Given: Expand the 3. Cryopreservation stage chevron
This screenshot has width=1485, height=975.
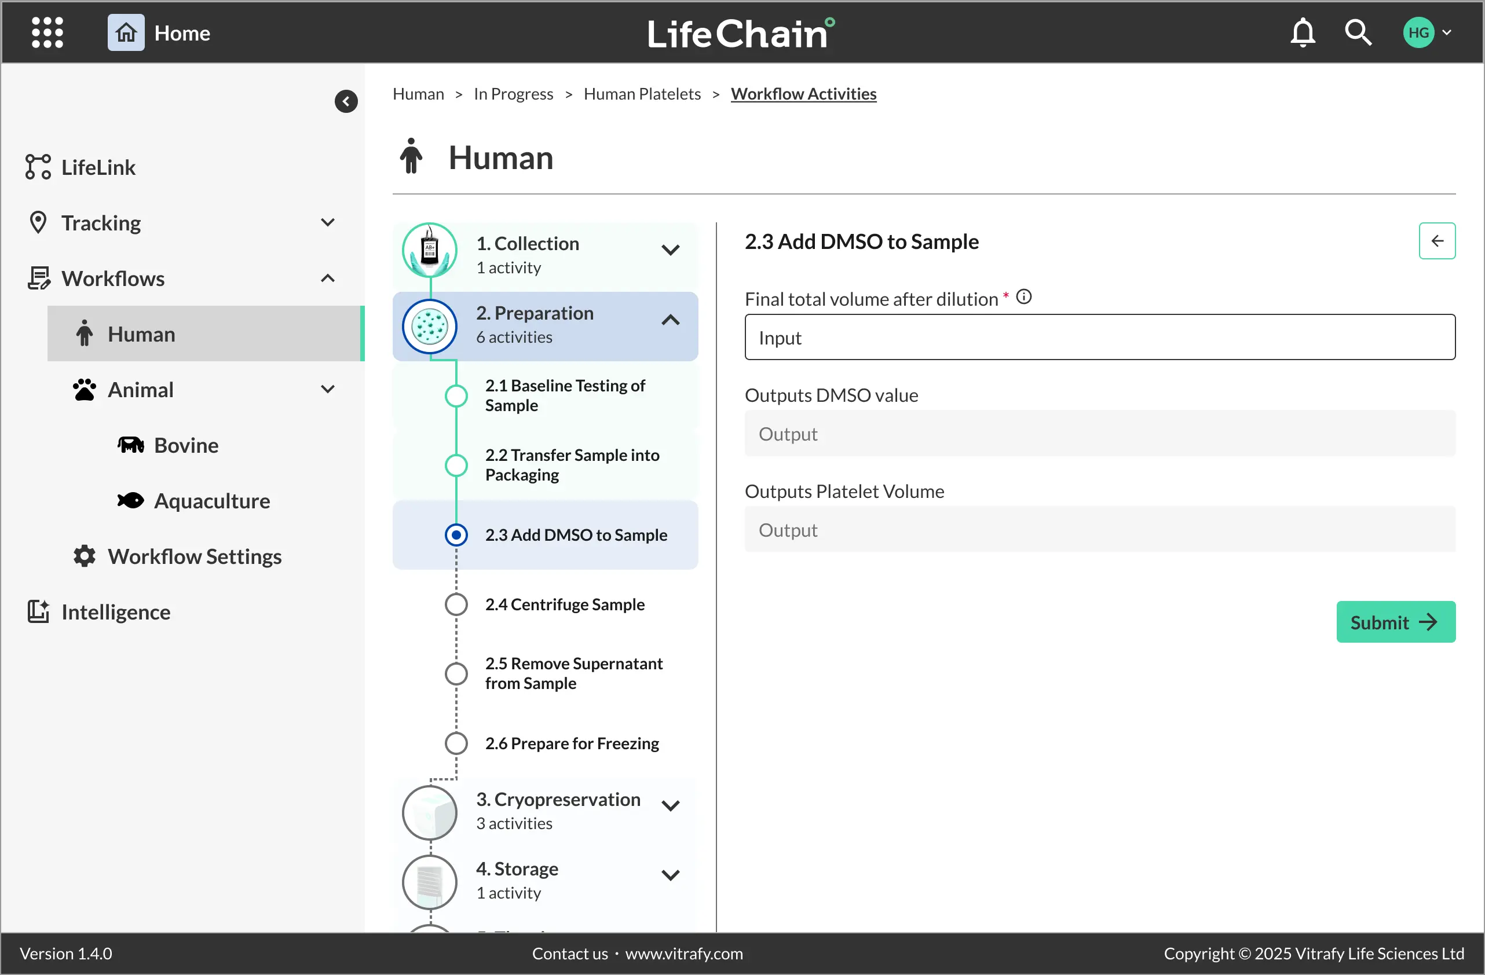Looking at the screenshot, I should [x=670, y=805].
